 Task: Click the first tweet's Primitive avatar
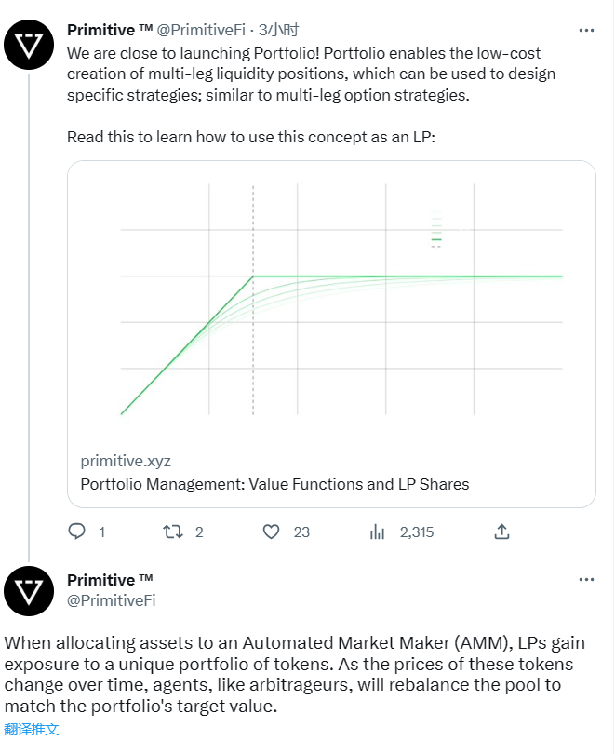29,45
